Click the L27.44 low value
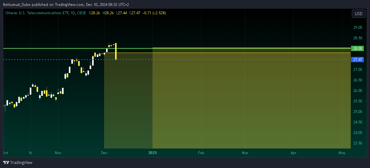370x168 pixels. (x=122, y=13)
